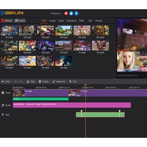
Task: Select the 15.mp4 clip on the timeline
Action: point(41,93)
